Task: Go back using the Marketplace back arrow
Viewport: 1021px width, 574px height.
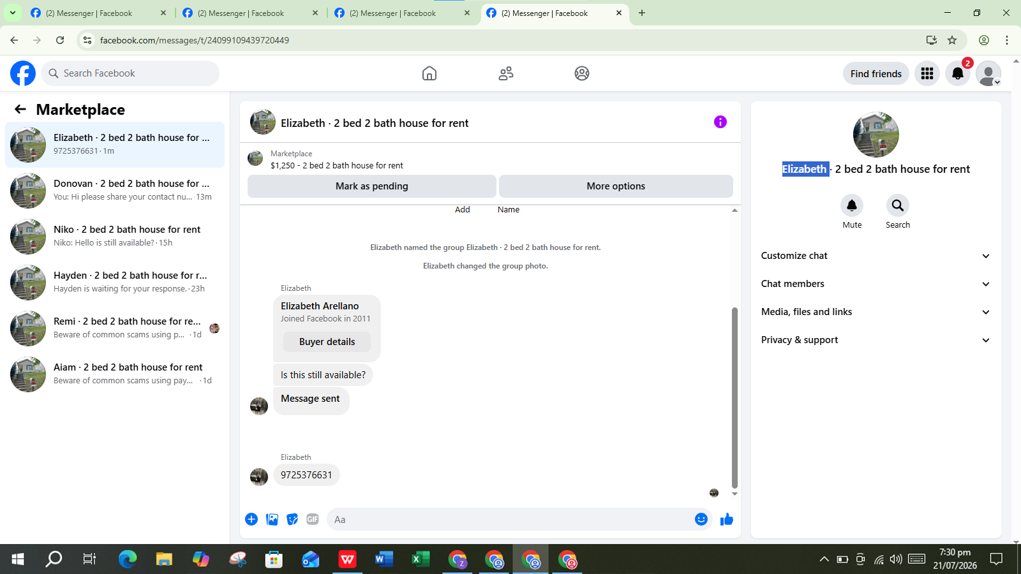Action: (x=20, y=109)
